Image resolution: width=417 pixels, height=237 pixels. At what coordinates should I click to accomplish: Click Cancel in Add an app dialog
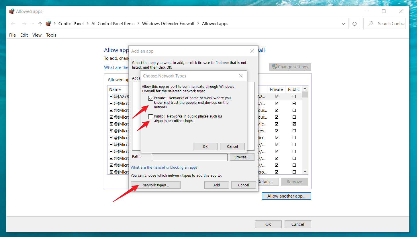(x=244, y=185)
